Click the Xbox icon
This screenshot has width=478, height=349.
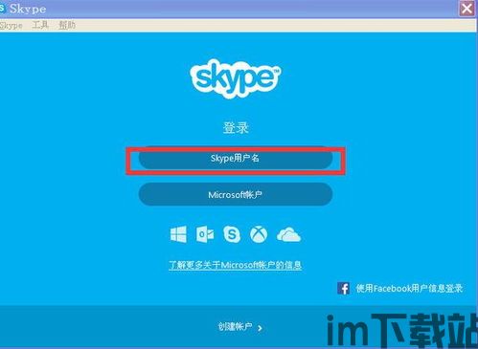click(x=259, y=234)
